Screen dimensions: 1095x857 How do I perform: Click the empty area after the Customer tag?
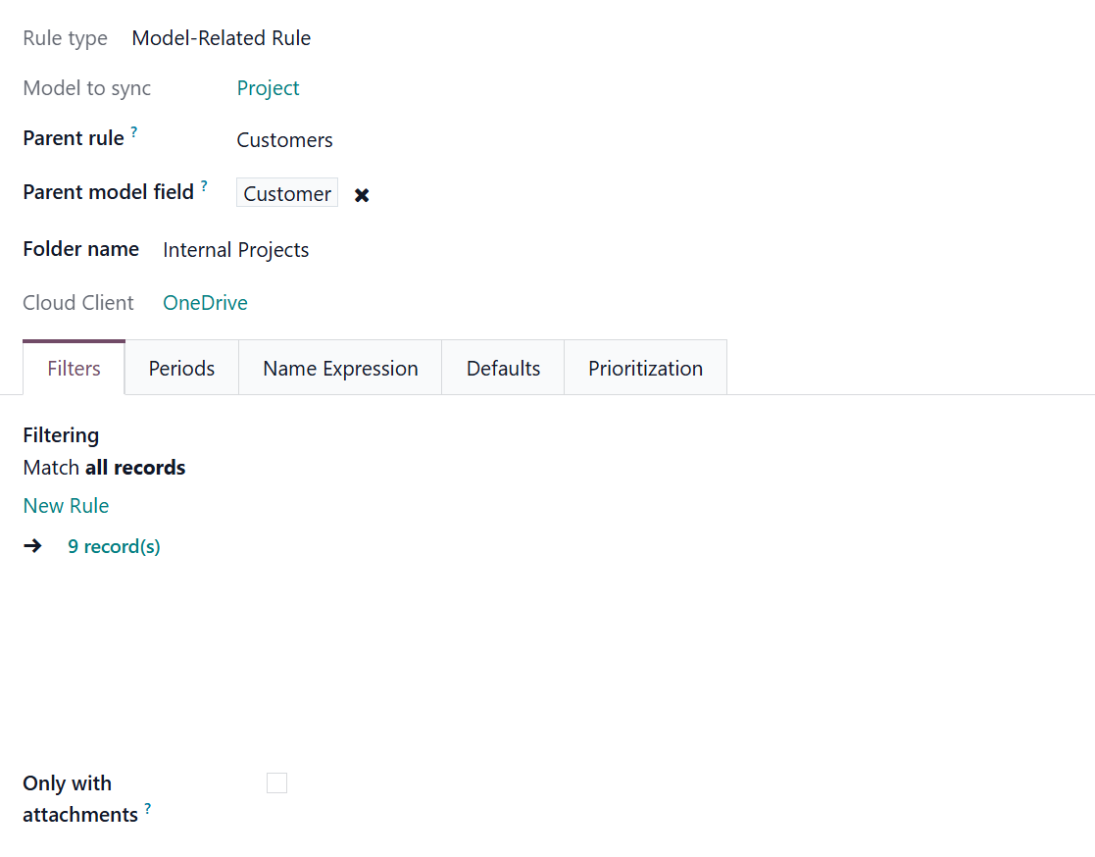[588, 194]
